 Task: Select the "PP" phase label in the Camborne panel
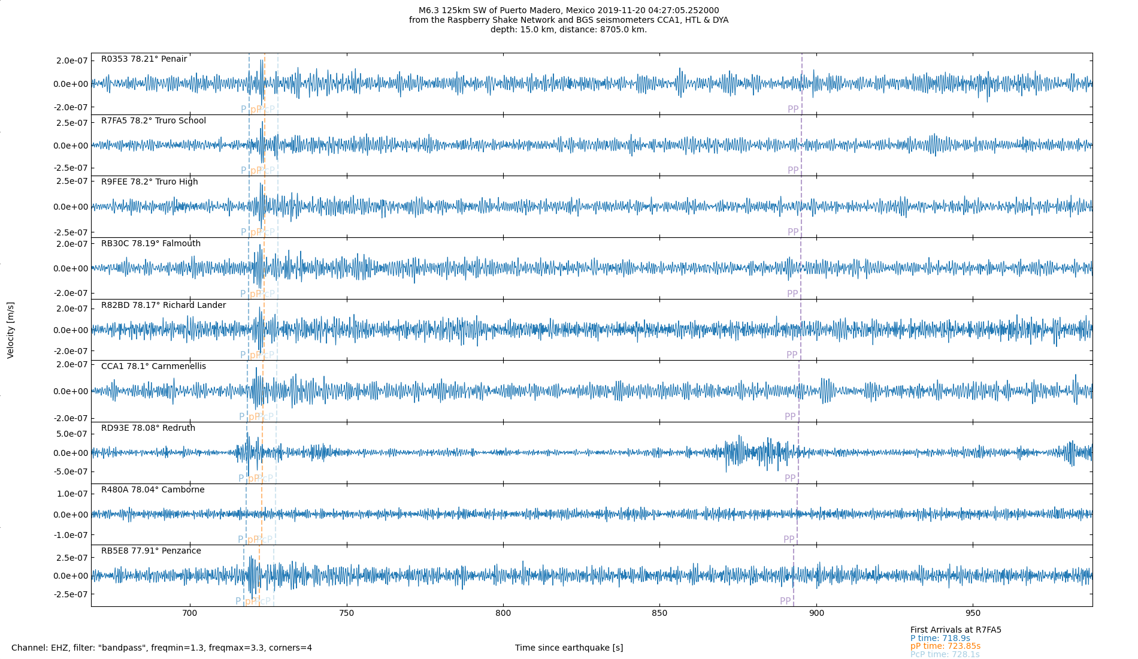tap(789, 540)
